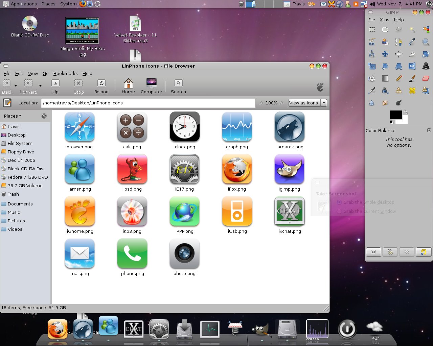
Task: Select GIMP Color Picker eyedropper
Action: [412, 42]
